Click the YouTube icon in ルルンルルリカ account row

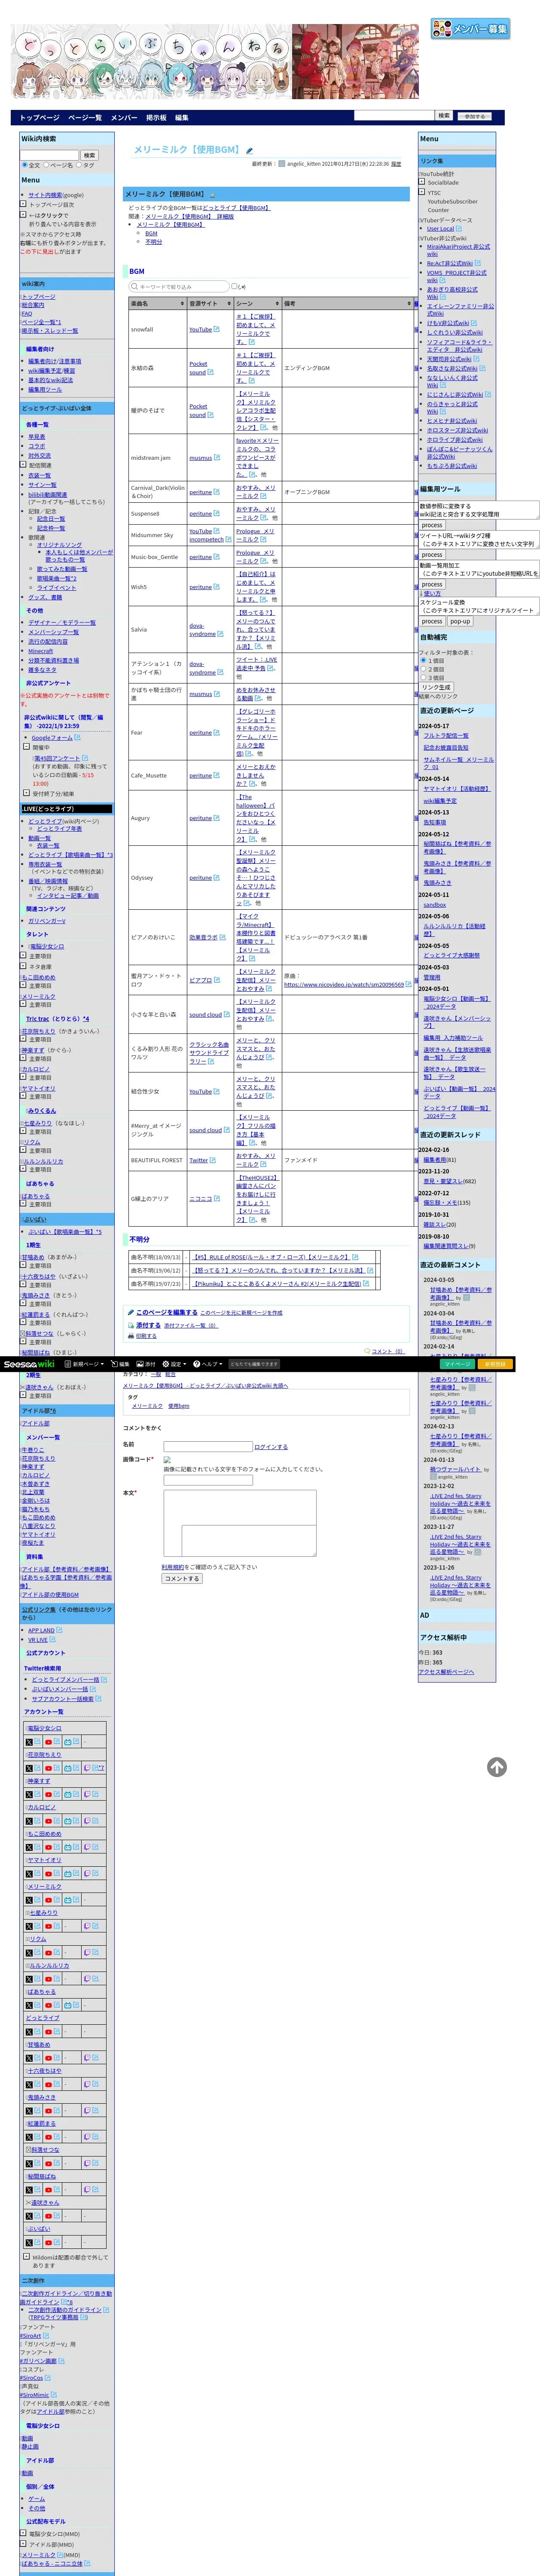coord(48,1978)
